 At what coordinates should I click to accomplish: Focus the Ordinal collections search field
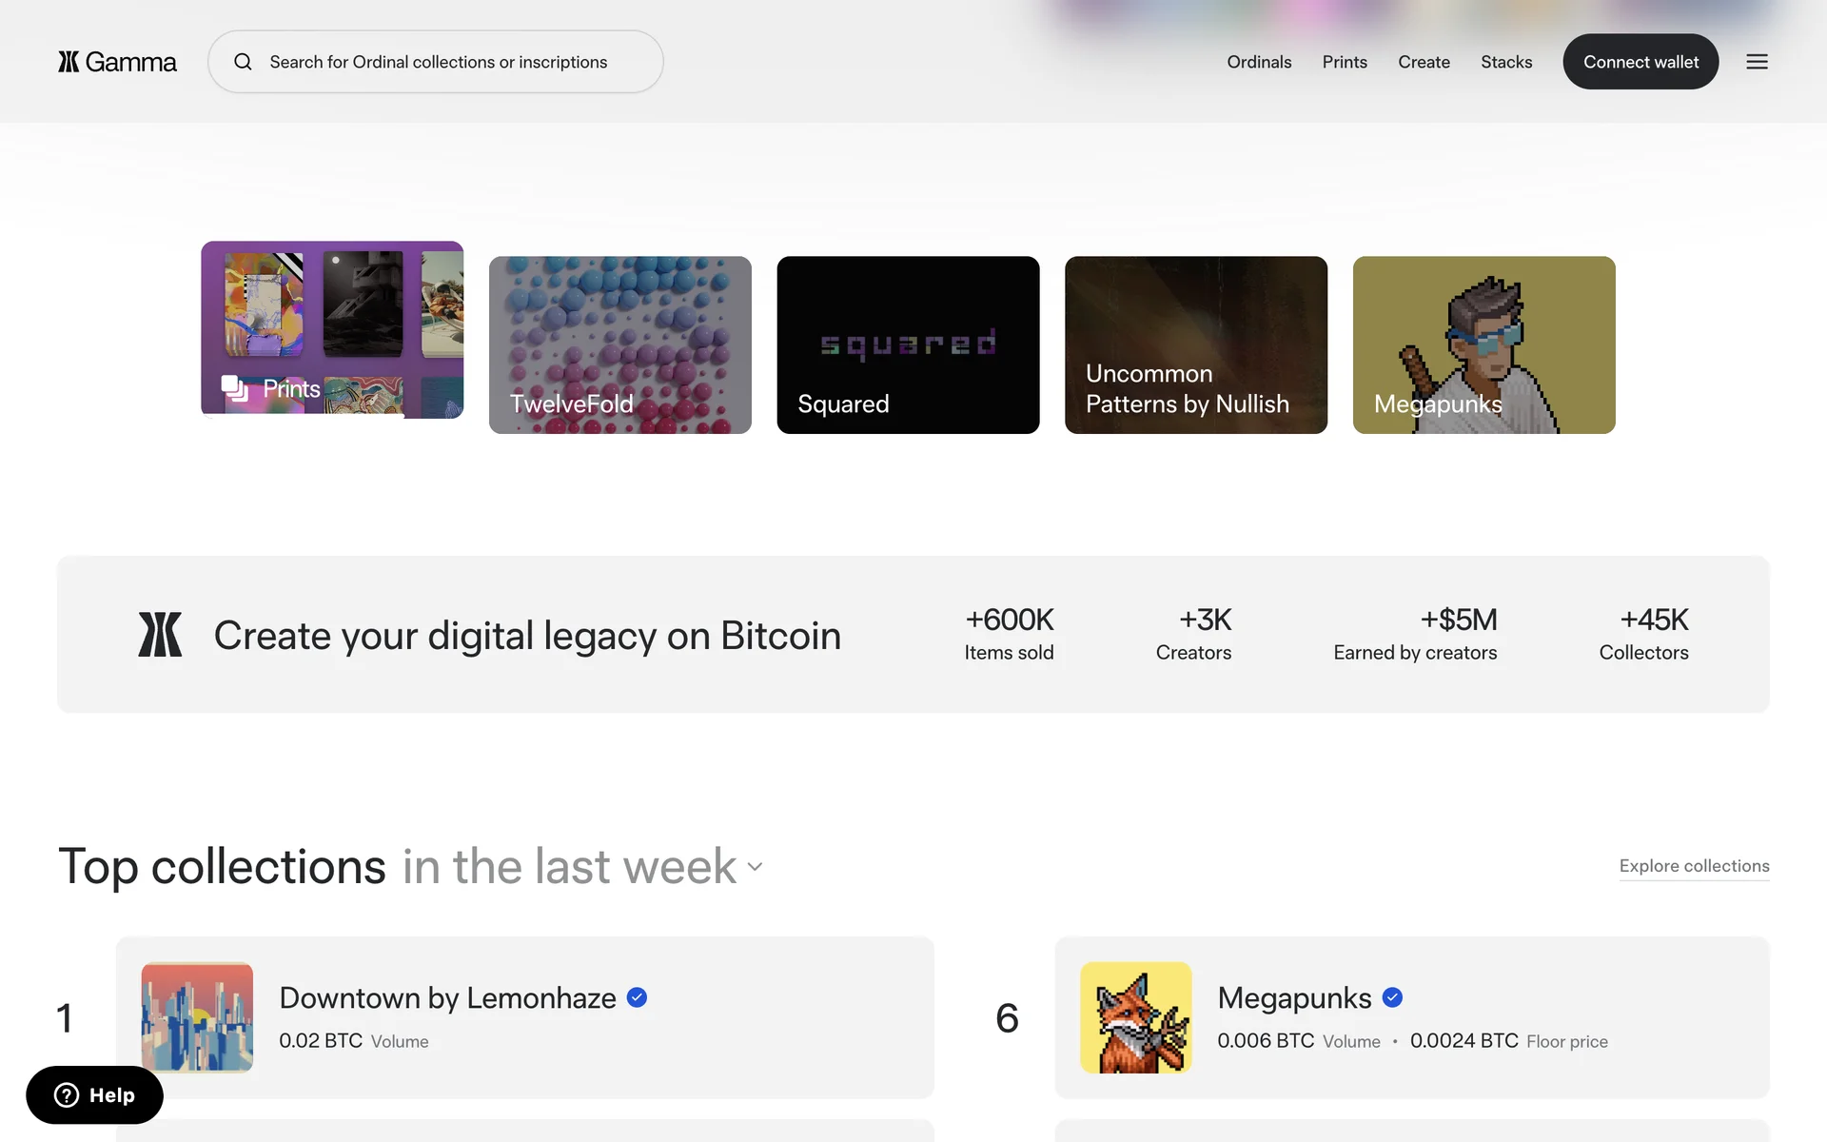(x=438, y=62)
